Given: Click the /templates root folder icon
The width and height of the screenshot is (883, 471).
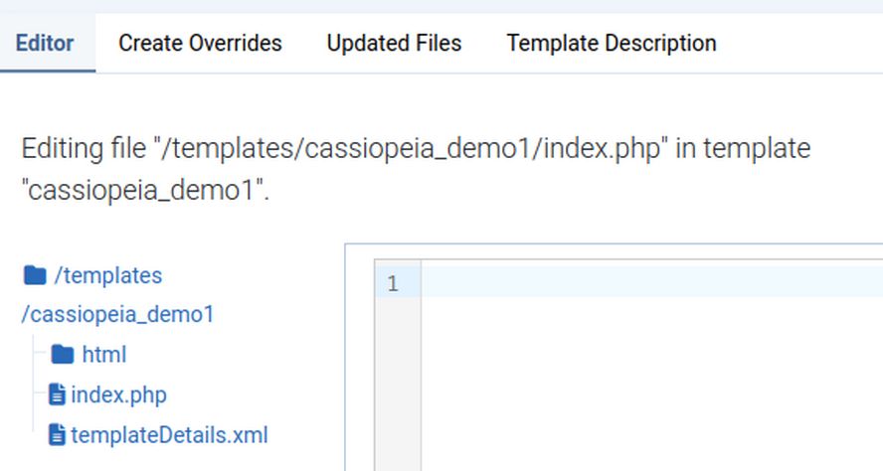Looking at the screenshot, I should pyautogui.click(x=35, y=275).
